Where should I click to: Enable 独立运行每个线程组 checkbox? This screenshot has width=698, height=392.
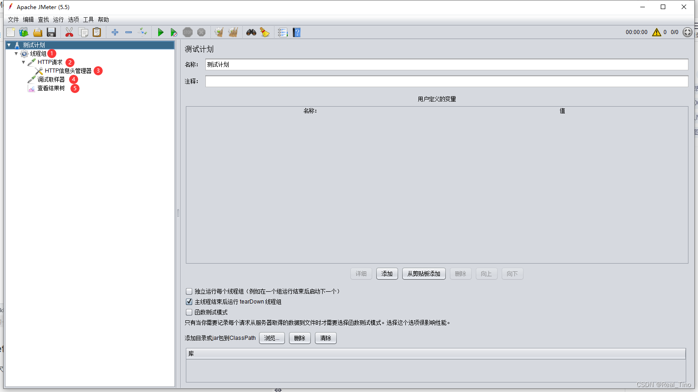point(189,291)
